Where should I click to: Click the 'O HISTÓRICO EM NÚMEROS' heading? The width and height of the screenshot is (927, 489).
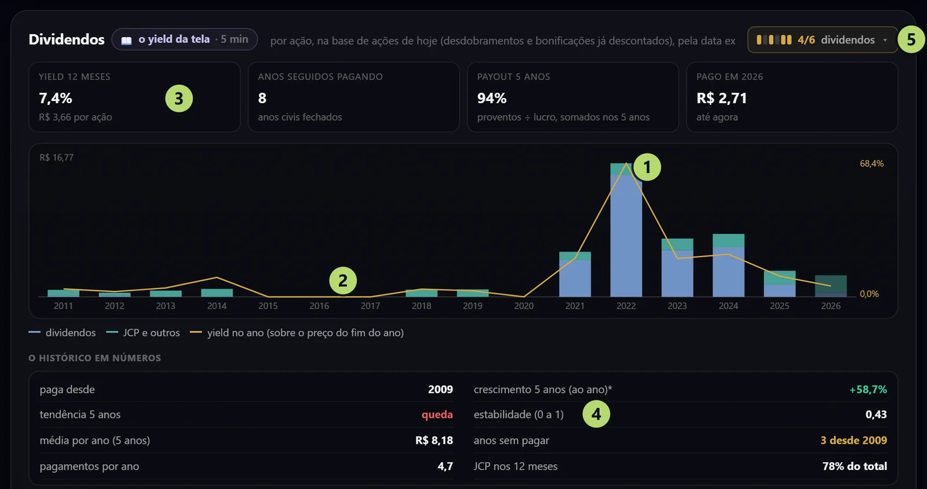95,358
